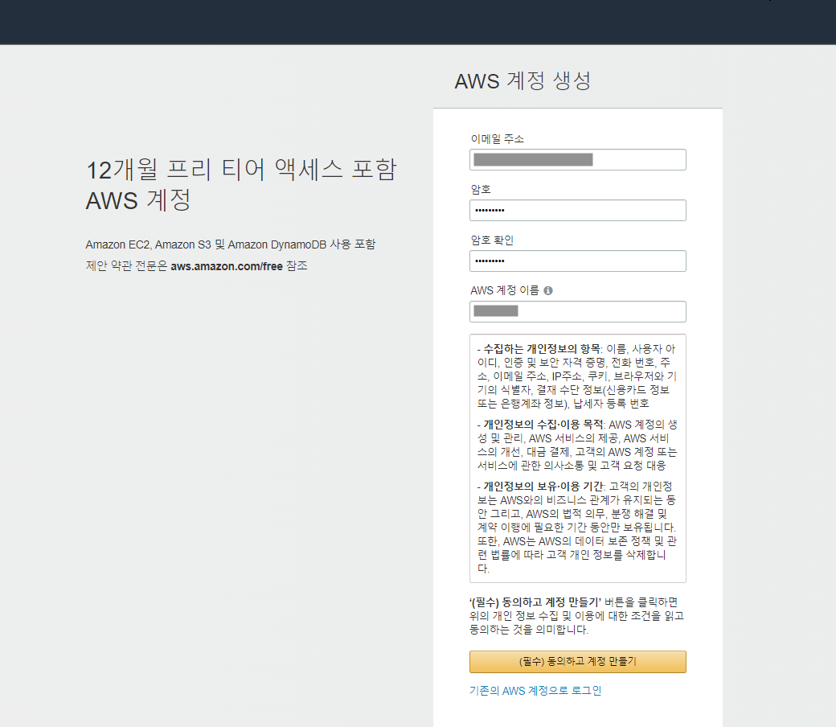Click the 개인정보의 보유·이용 기간 paragraph
Image resolution: width=836 pixels, height=727 pixels.
click(x=577, y=527)
